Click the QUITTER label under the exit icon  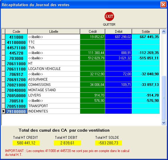click(x=109, y=25)
